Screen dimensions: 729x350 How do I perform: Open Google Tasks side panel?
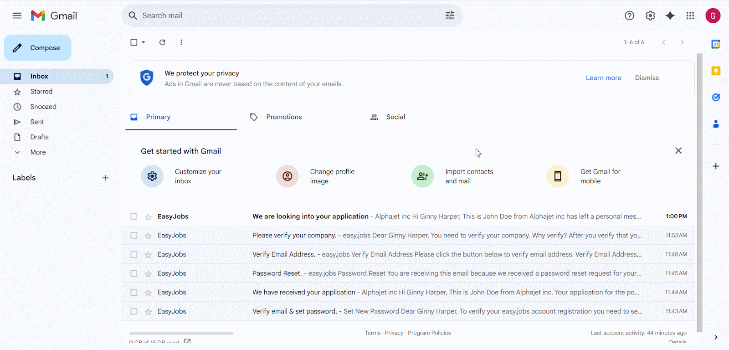(x=716, y=97)
